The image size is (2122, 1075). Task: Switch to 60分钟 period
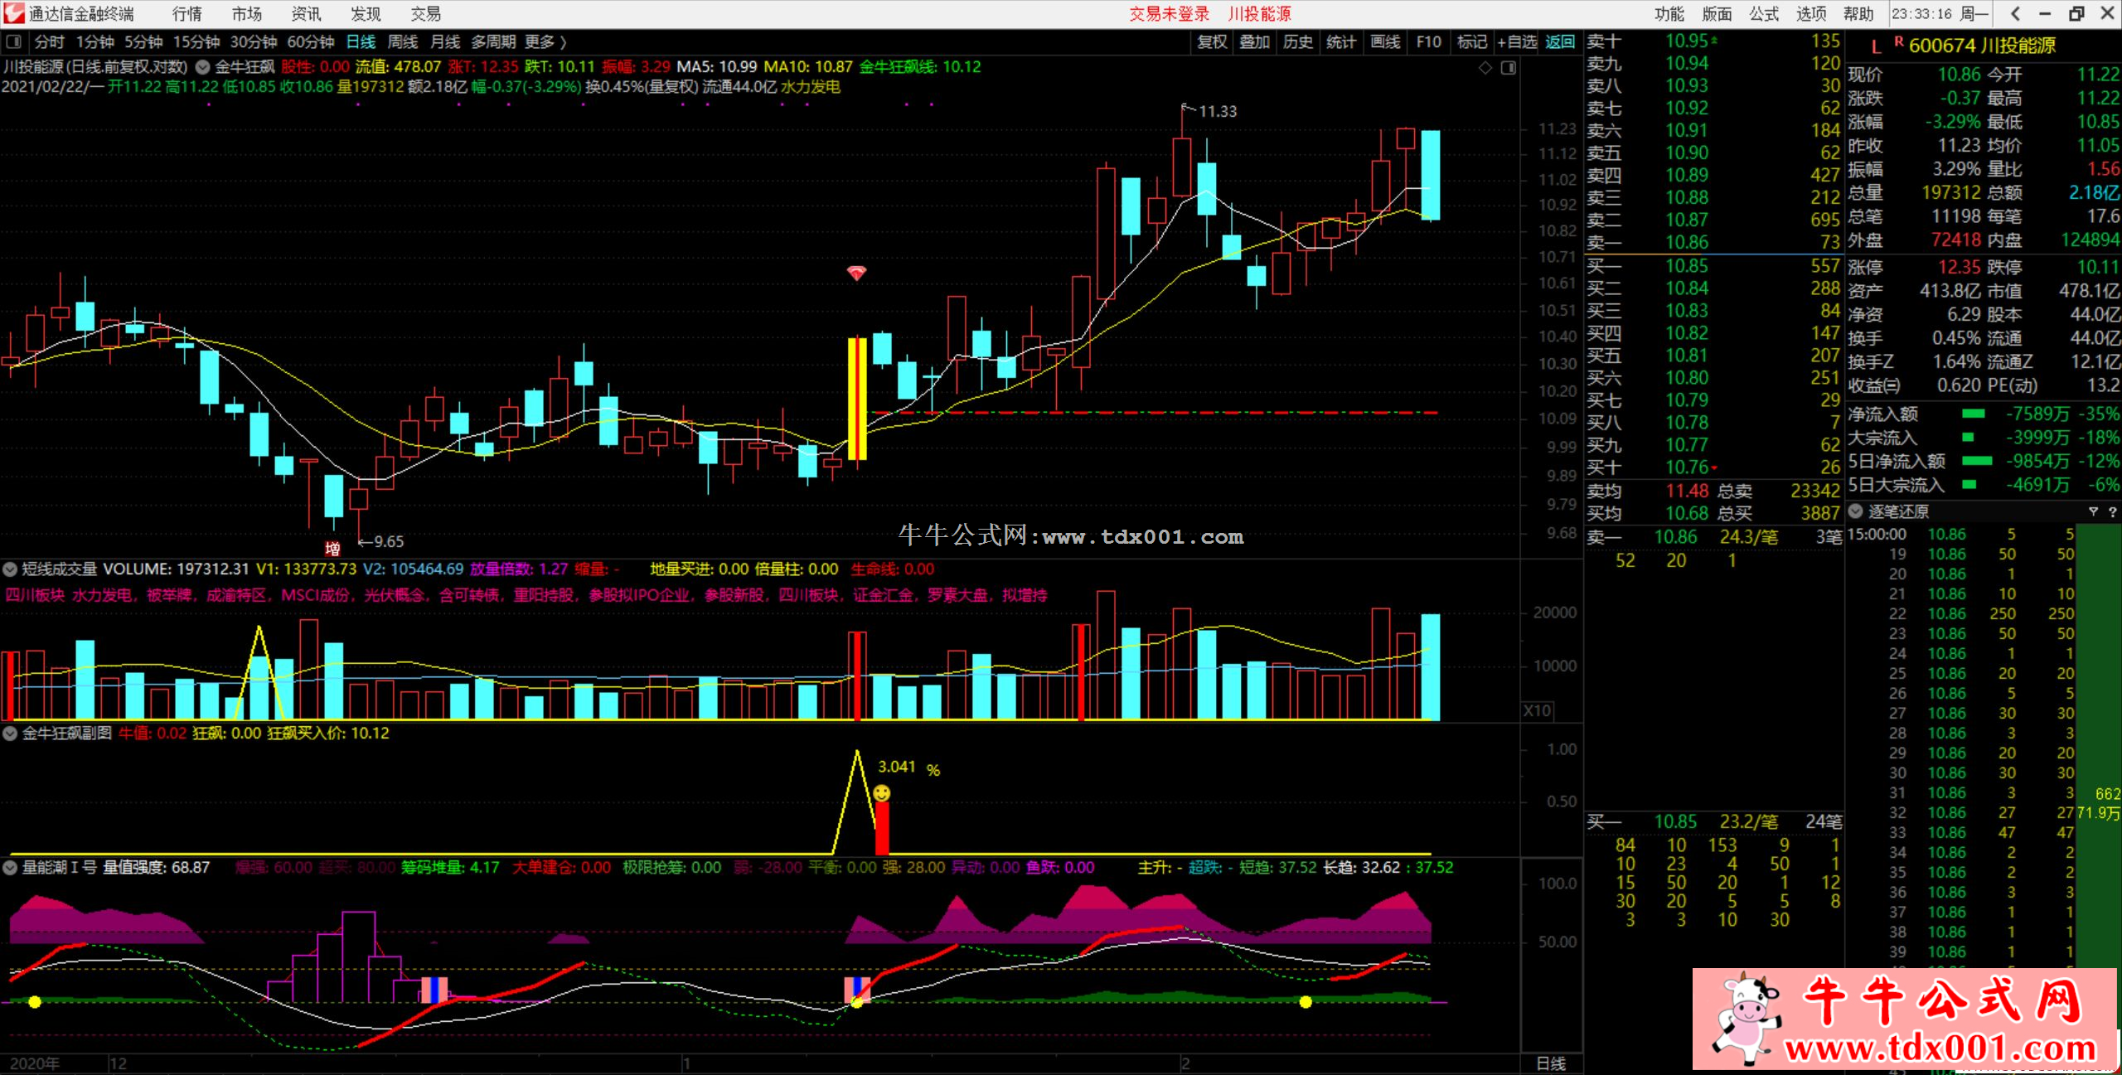(x=311, y=41)
